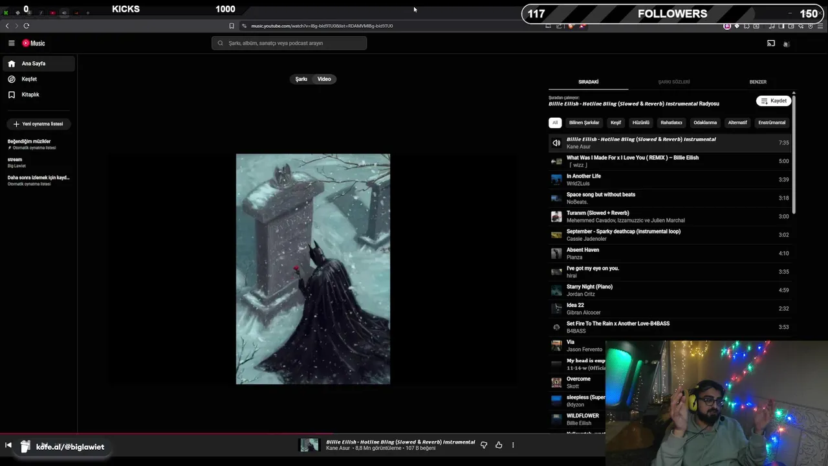This screenshot has width=828, height=466.
Task: Filter queue by Keşif
Action: click(x=616, y=122)
